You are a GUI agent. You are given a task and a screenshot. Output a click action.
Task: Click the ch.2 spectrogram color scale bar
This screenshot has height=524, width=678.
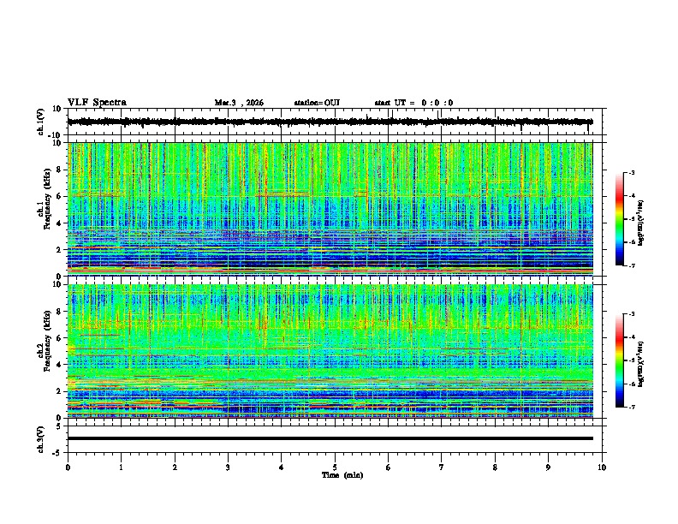pyautogui.click(x=620, y=360)
